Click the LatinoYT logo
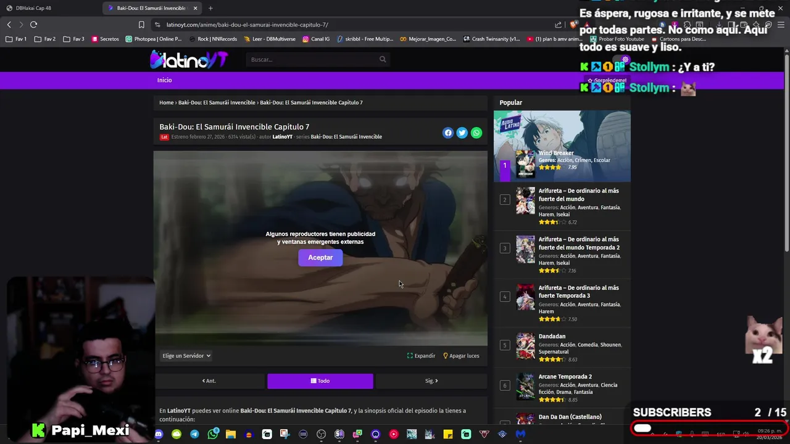The height and width of the screenshot is (444, 790). (x=189, y=59)
